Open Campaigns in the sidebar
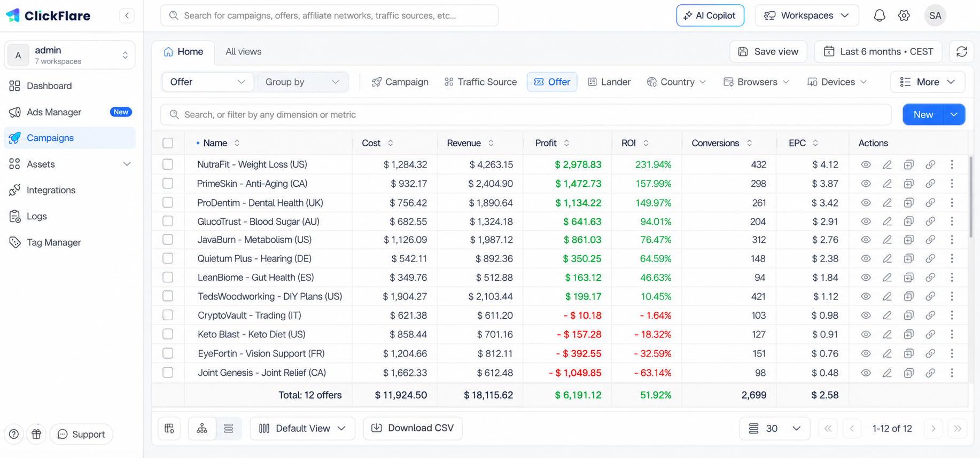Screen dimensions: 980x458 click(69, 138)
